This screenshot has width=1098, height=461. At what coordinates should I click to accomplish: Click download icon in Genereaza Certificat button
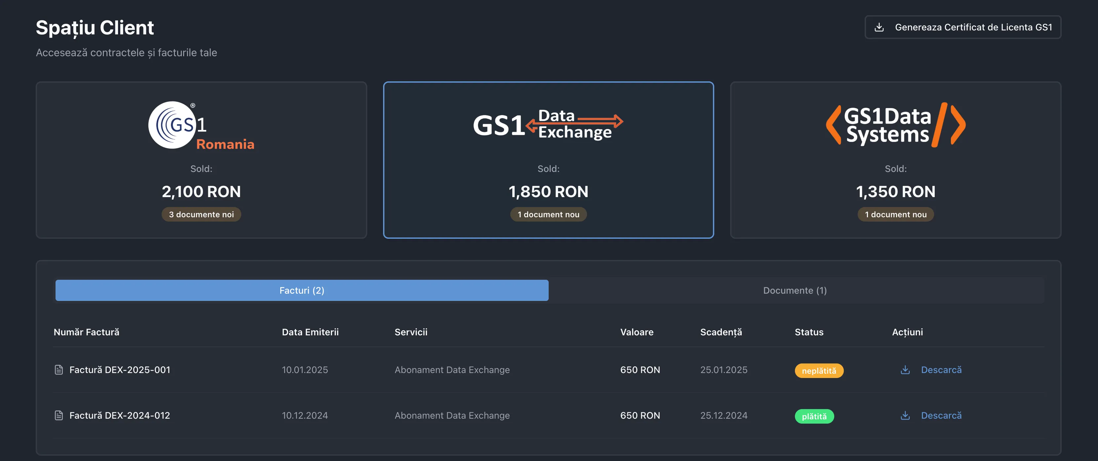click(879, 27)
